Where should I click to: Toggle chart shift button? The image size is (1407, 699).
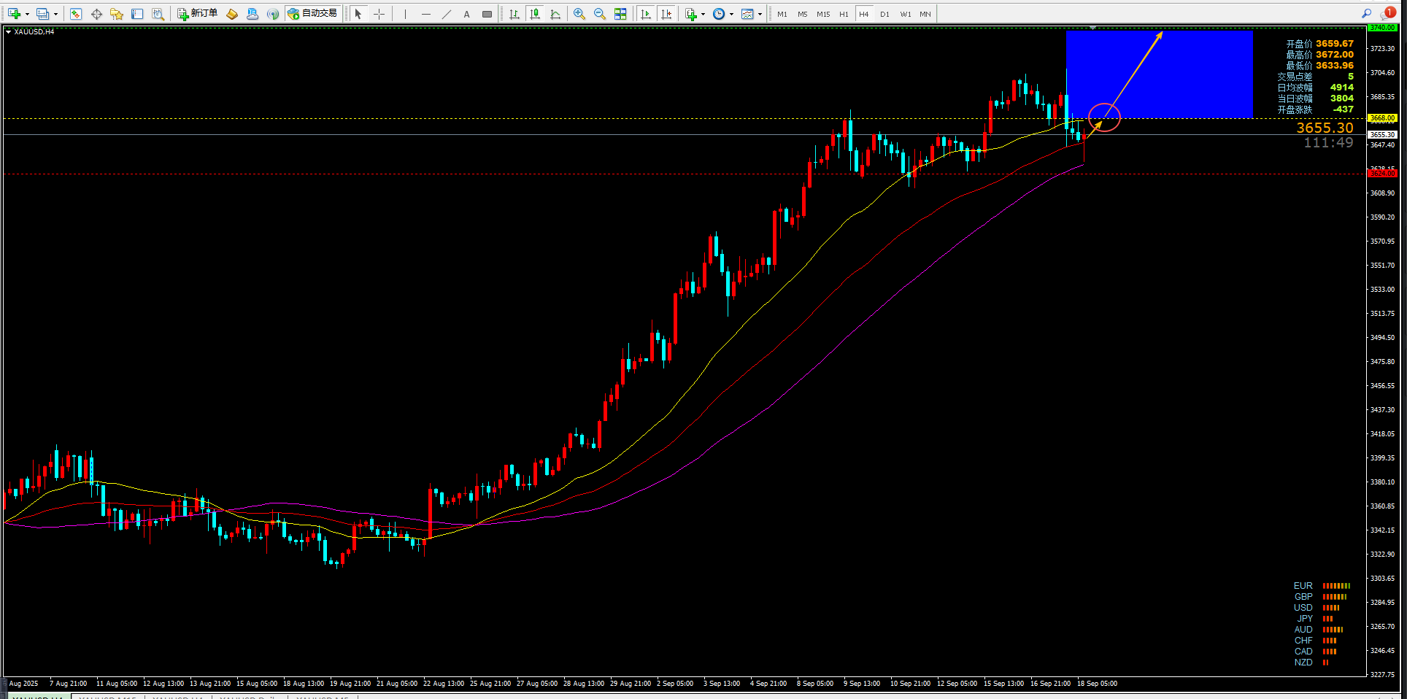[x=666, y=14]
